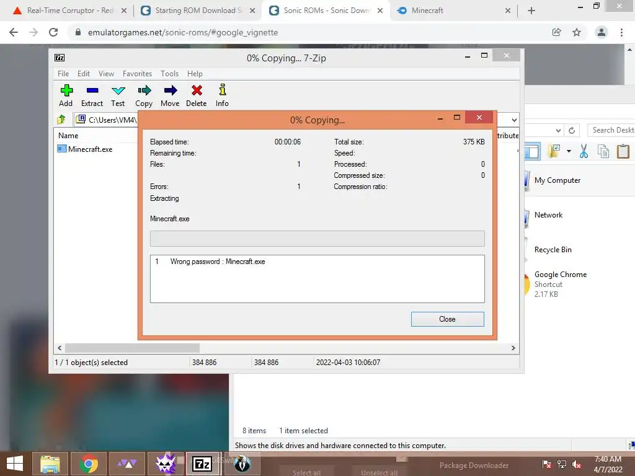Go up one folder level in 7-Zip

(x=61, y=120)
